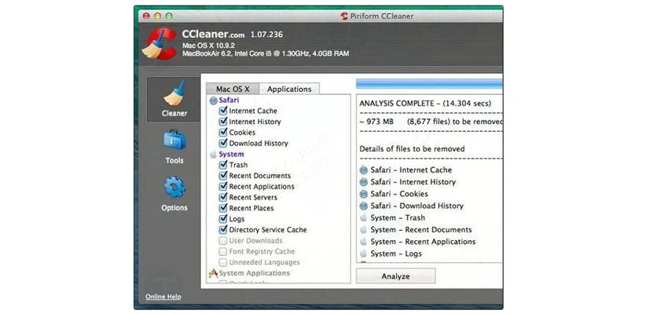Click 'Safari - Internet Cache' result text
660x314 pixels.
pyautogui.click(x=411, y=170)
